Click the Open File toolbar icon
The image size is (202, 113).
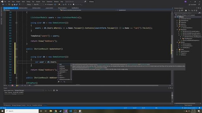tap(12, 4)
